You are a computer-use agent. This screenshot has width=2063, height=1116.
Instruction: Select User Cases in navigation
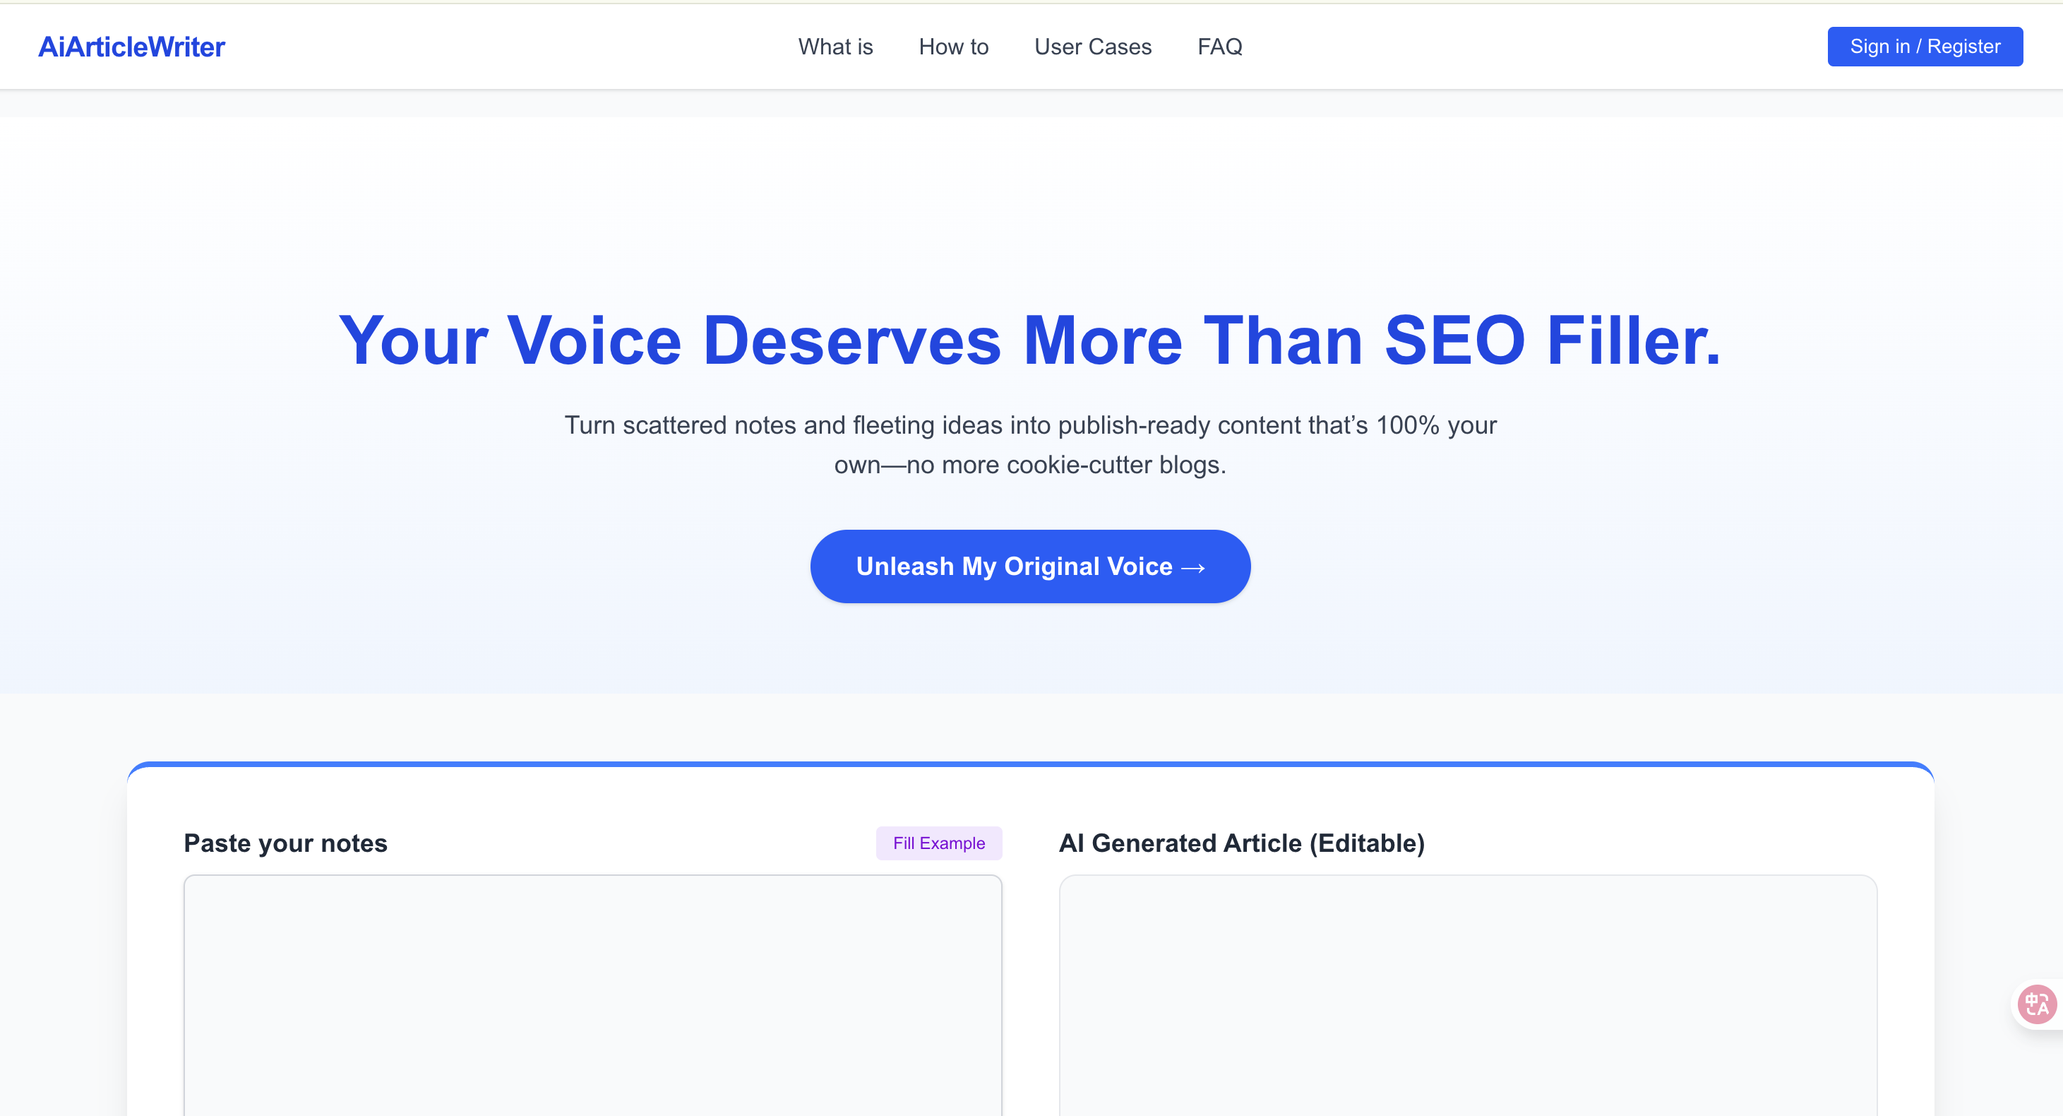click(x=1092, y=47)
